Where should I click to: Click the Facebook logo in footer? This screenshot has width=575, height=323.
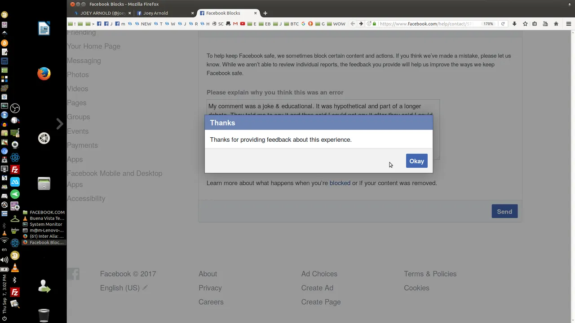click(73, 274)
